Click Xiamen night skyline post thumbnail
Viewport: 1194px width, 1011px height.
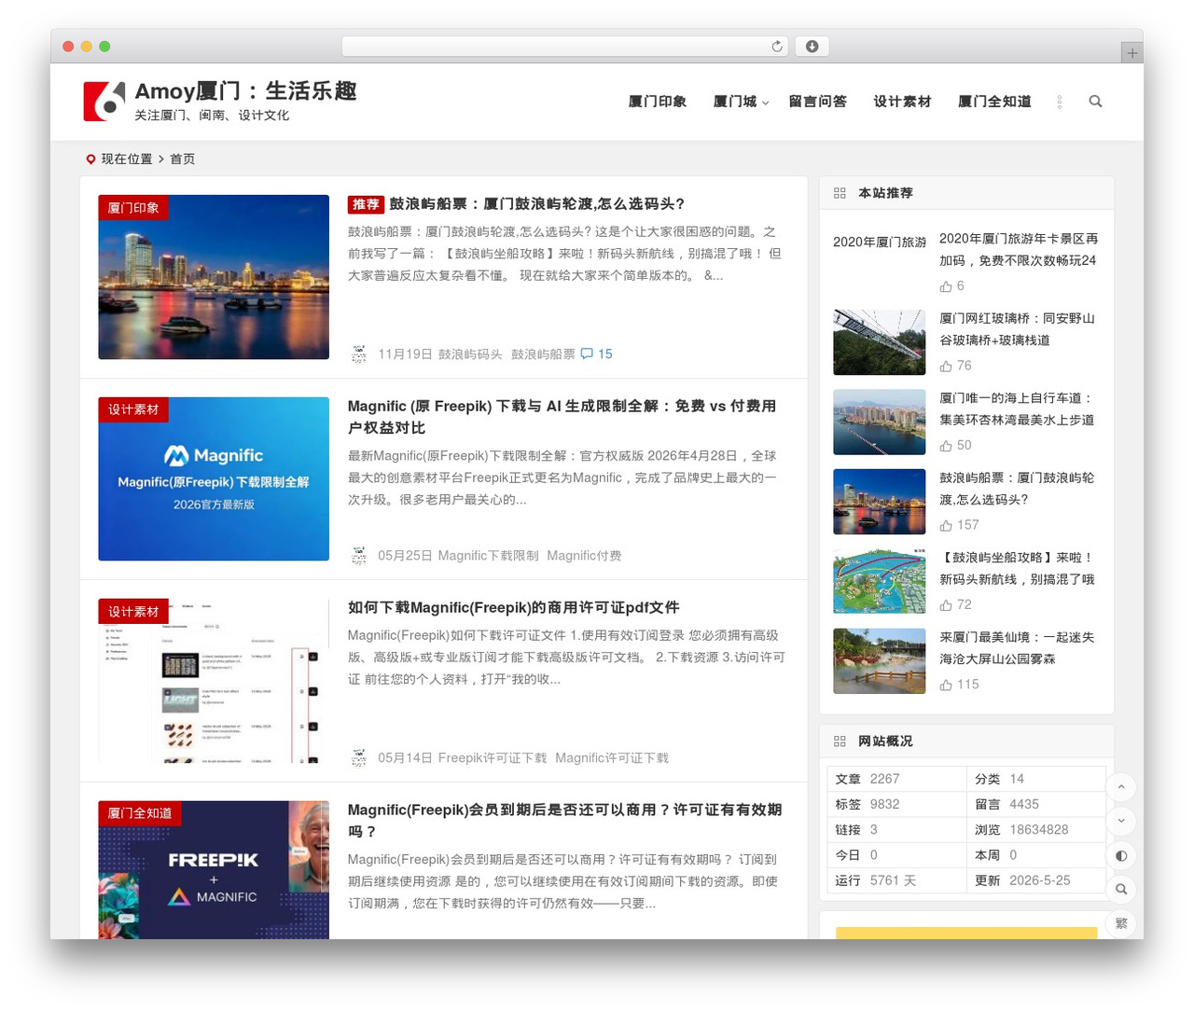214,277
